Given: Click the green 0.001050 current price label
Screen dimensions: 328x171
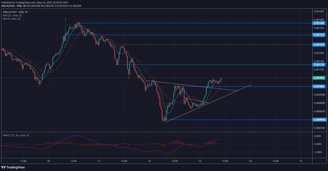Looking at the screenshot, I should point(319,78).
